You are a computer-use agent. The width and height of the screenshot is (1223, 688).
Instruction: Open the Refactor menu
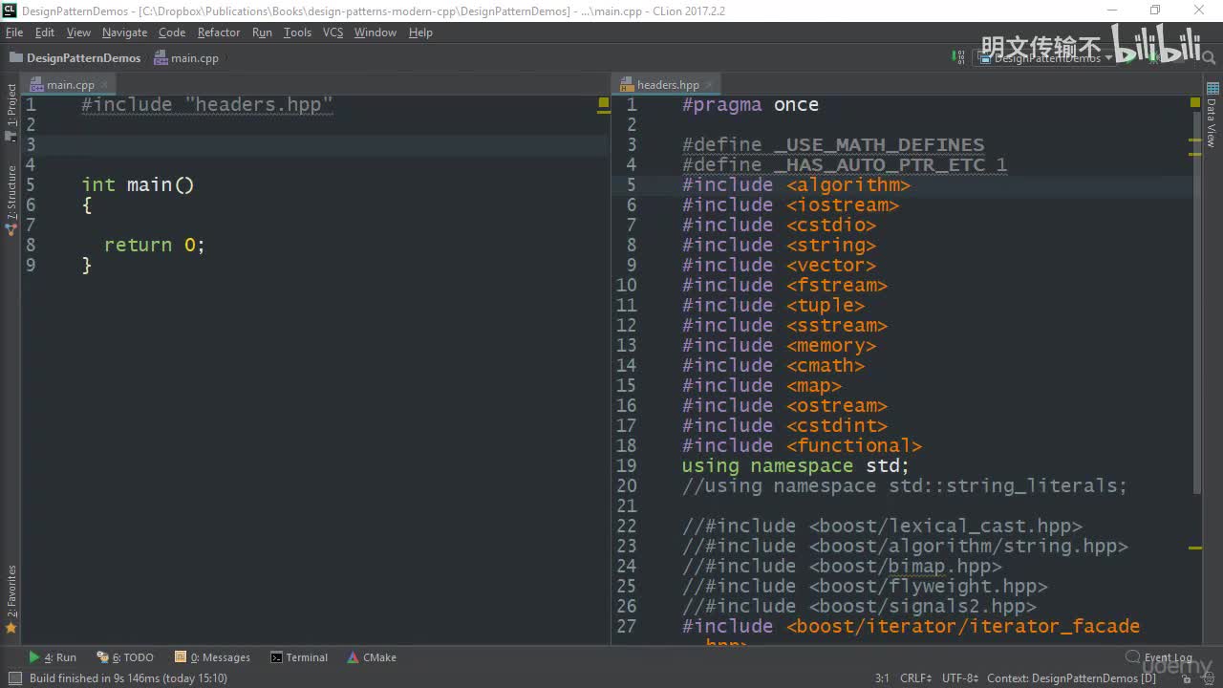[x=219, y=32]
